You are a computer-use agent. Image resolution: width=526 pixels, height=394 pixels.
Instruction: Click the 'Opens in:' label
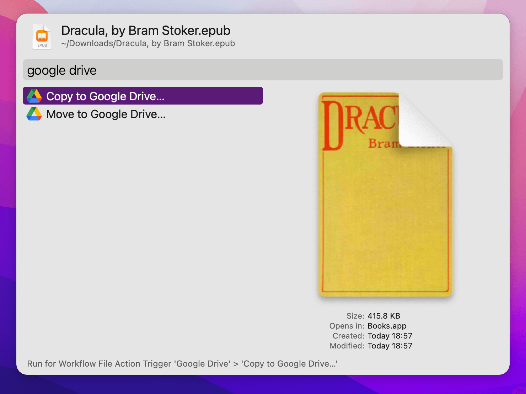[347, 326]
